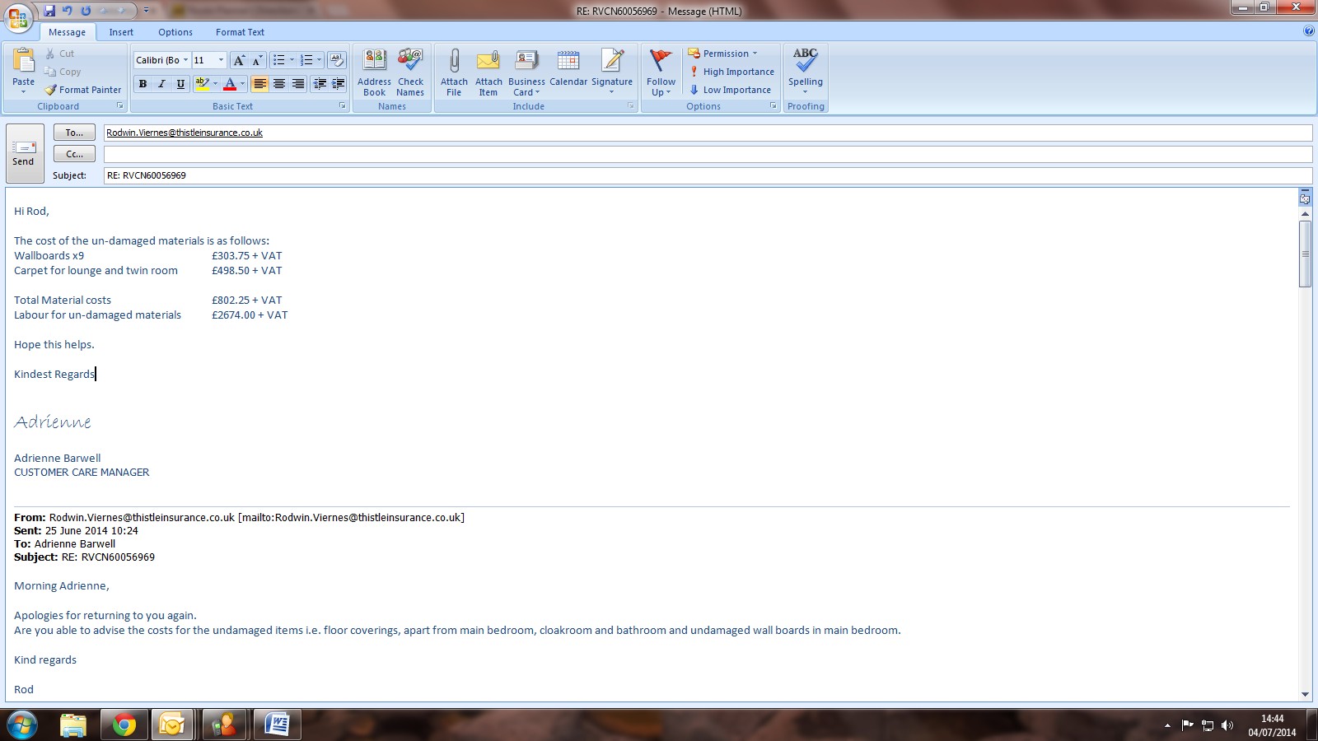Open the Format Text tab
This screenshot has width=1318, height=741.
(240, 32)
